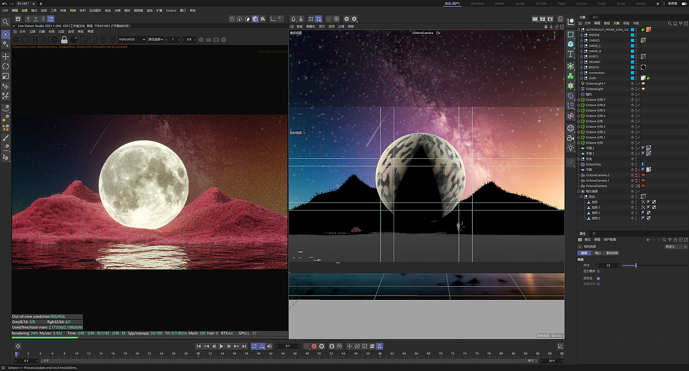Select the Move tool in left toolbar
The height and width of the screenshot is (371, 689).
coord(5,57)
